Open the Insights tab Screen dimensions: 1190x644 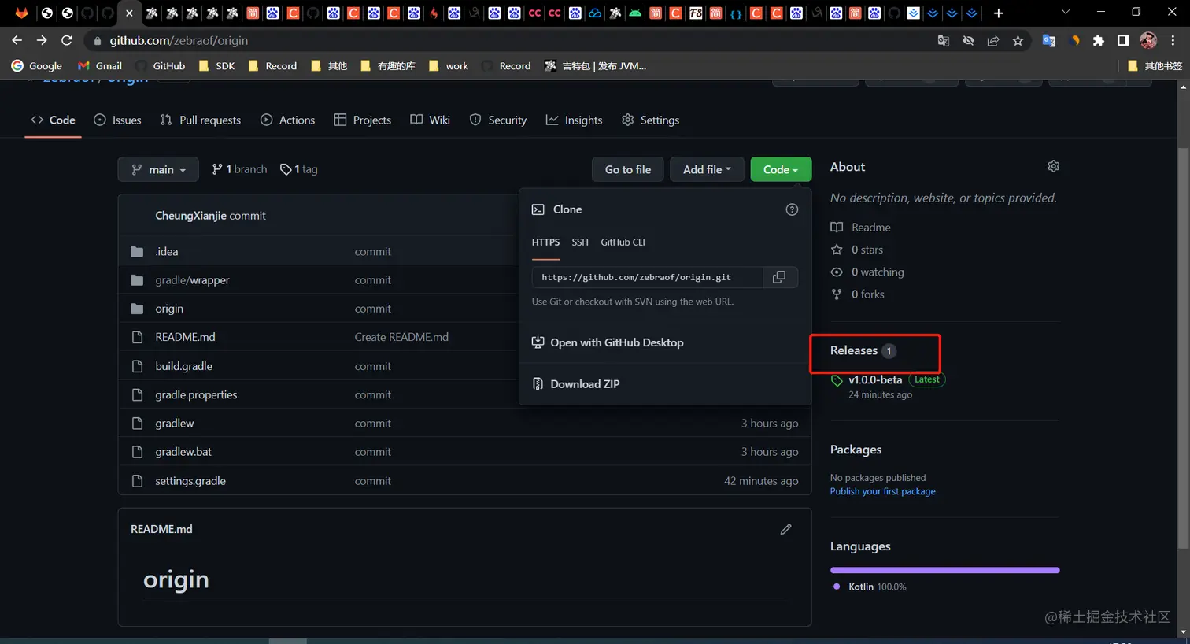click(574, 120)
